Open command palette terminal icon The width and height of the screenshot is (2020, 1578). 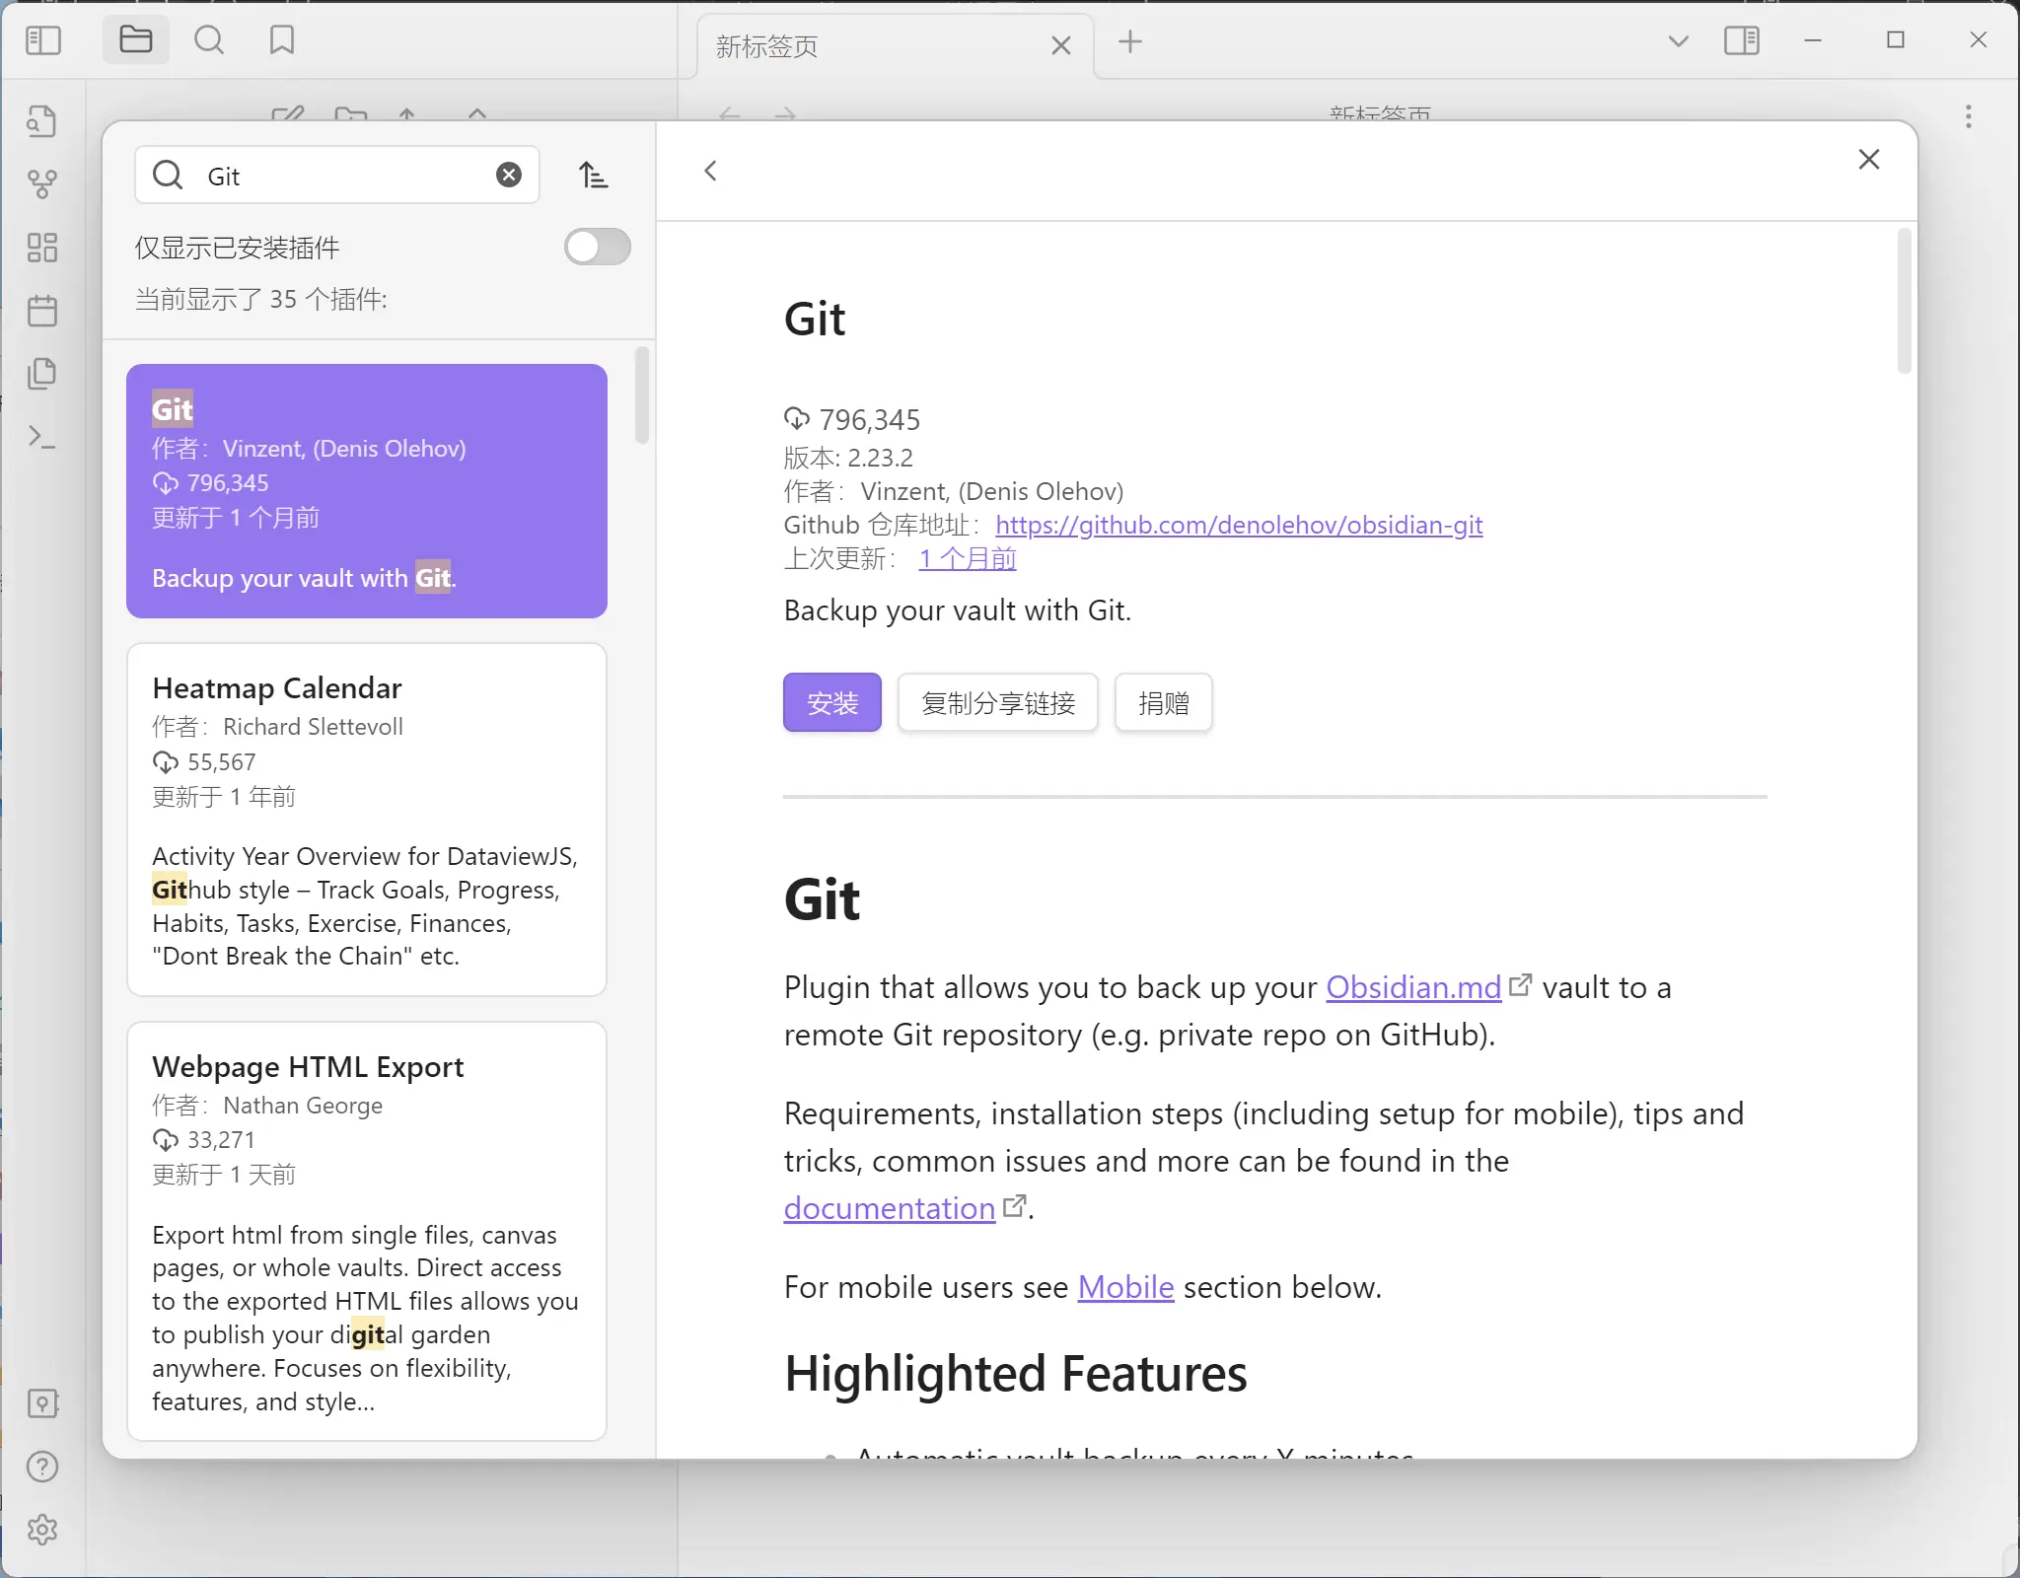pyautogui.click(x=41, y=437)
